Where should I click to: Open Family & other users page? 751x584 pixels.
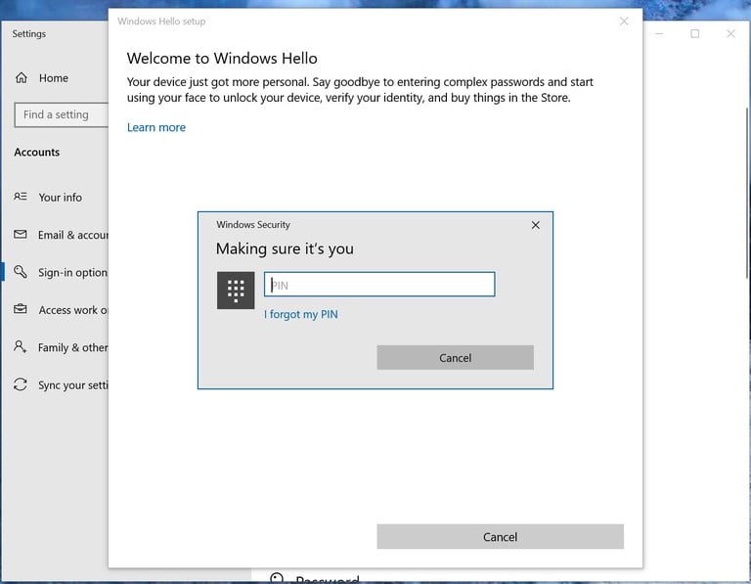[x=73, y=347]
